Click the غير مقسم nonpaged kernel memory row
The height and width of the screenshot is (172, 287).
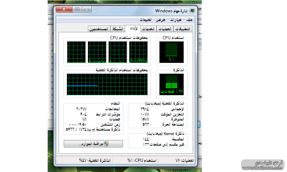(x=163, y=145)
